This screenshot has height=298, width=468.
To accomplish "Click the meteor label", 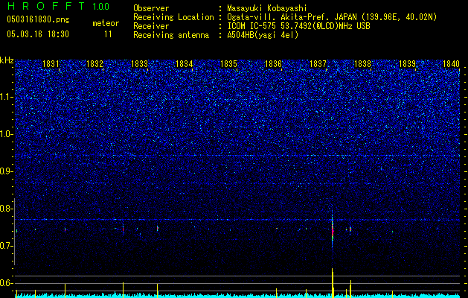I will click(106, 23).
